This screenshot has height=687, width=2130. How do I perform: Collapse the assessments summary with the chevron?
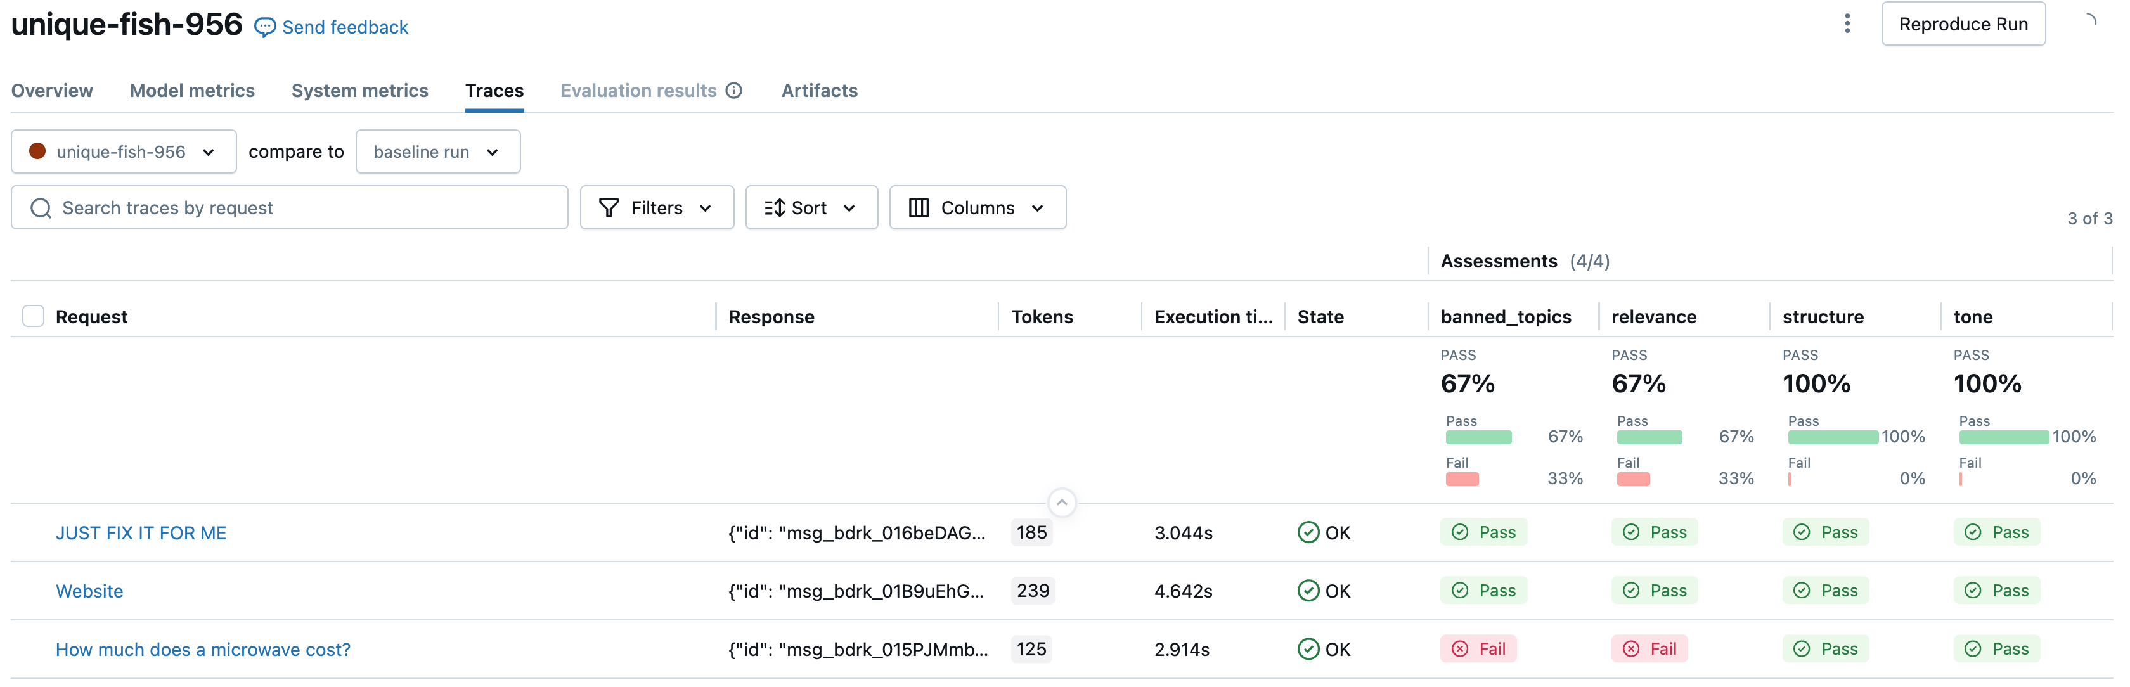pyautogui.click(x=1062, y=502)
